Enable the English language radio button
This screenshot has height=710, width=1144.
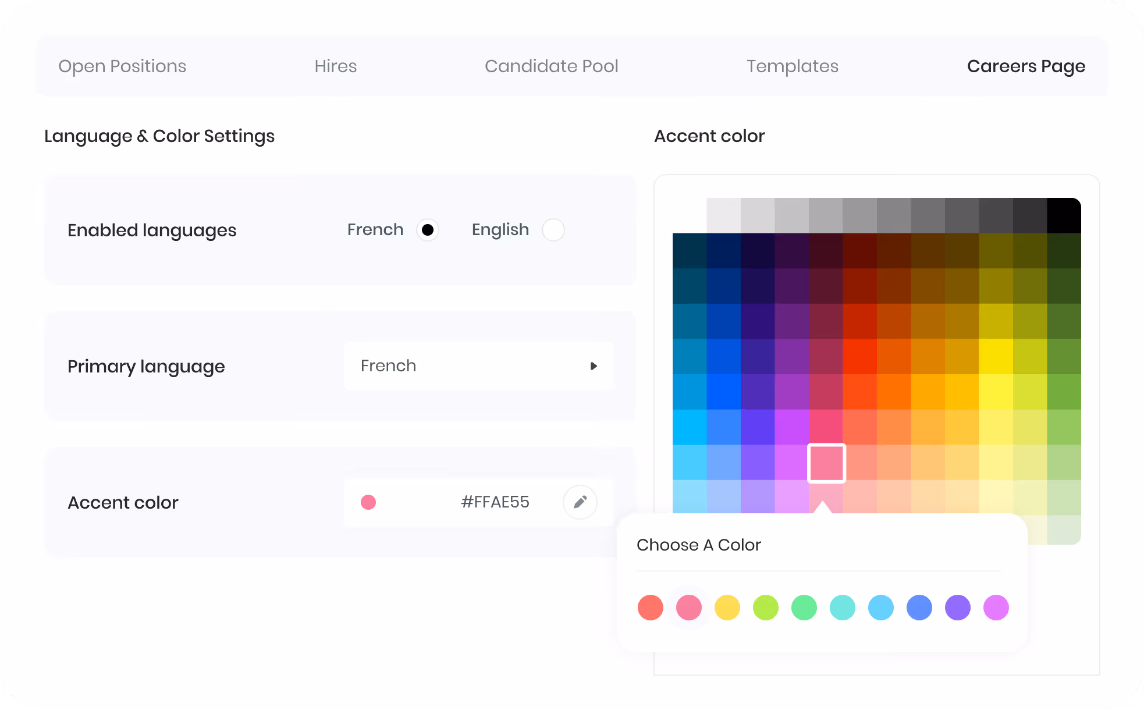pos(553,230)
